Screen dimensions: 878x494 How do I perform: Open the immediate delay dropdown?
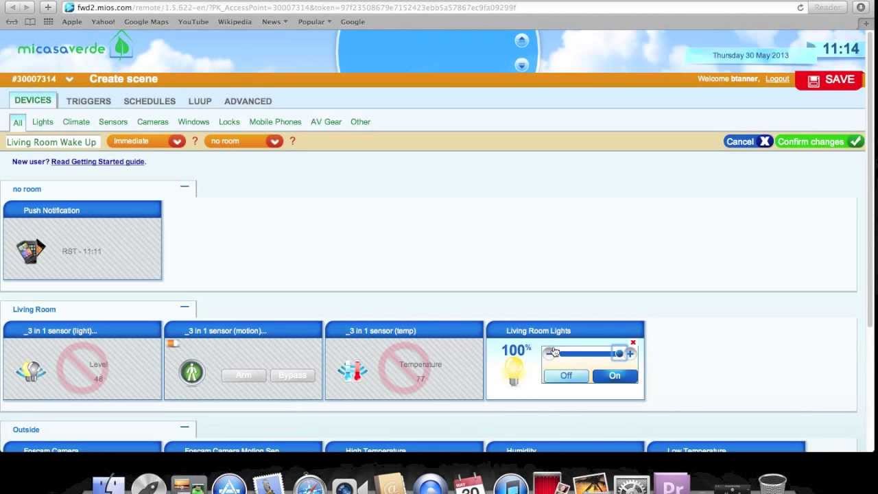[145, 141]
